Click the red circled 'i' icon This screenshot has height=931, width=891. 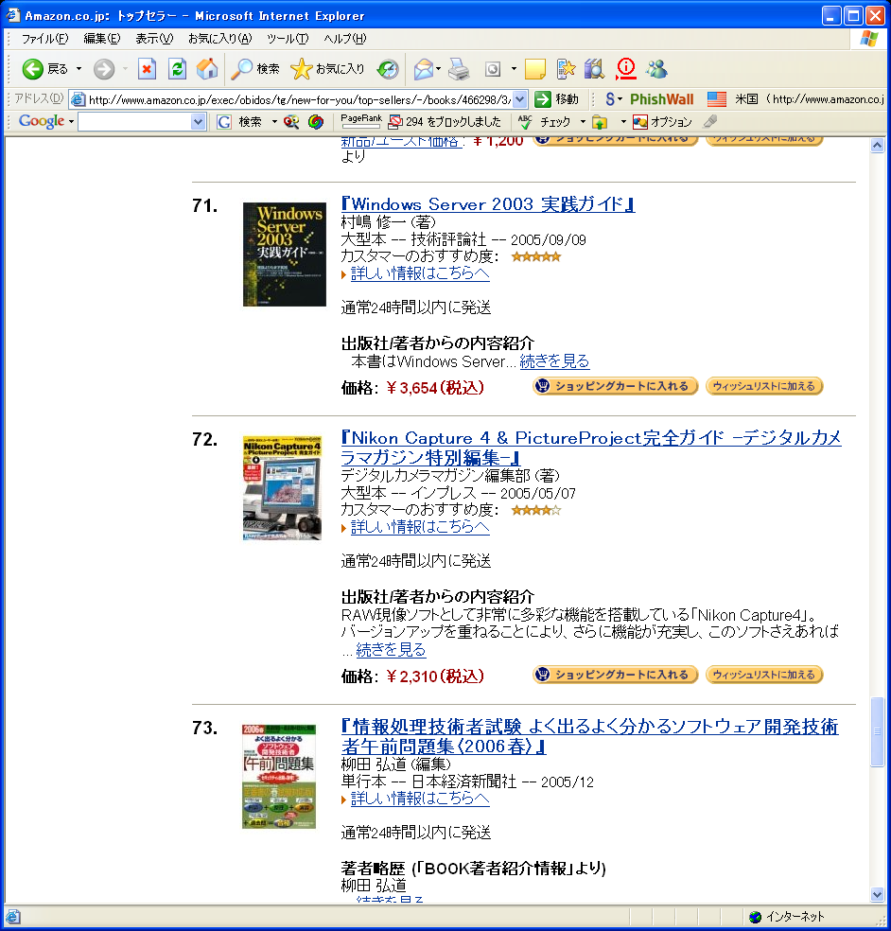(625, 69)
